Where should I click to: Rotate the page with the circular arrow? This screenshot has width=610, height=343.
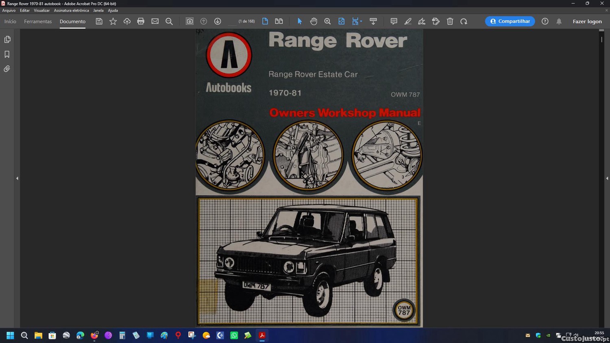click(x=464, y=21)
